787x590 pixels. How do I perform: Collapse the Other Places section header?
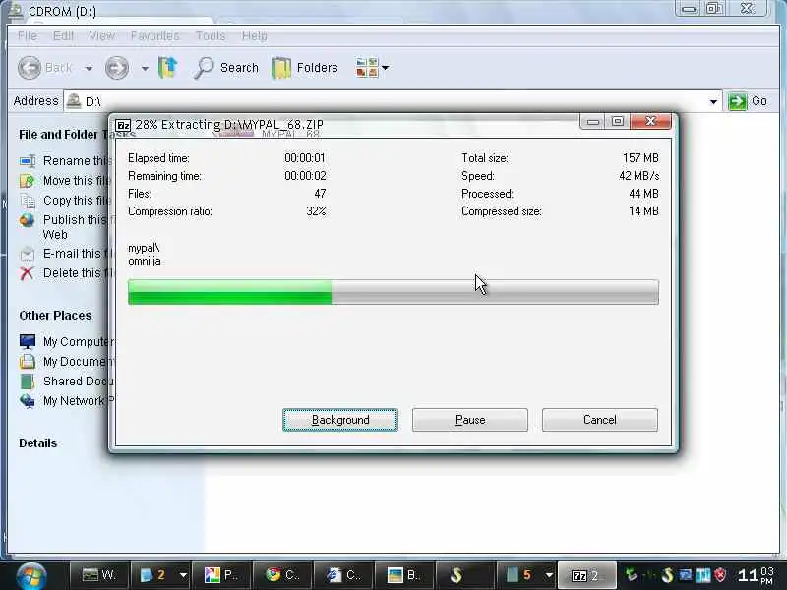click(55, 315)
